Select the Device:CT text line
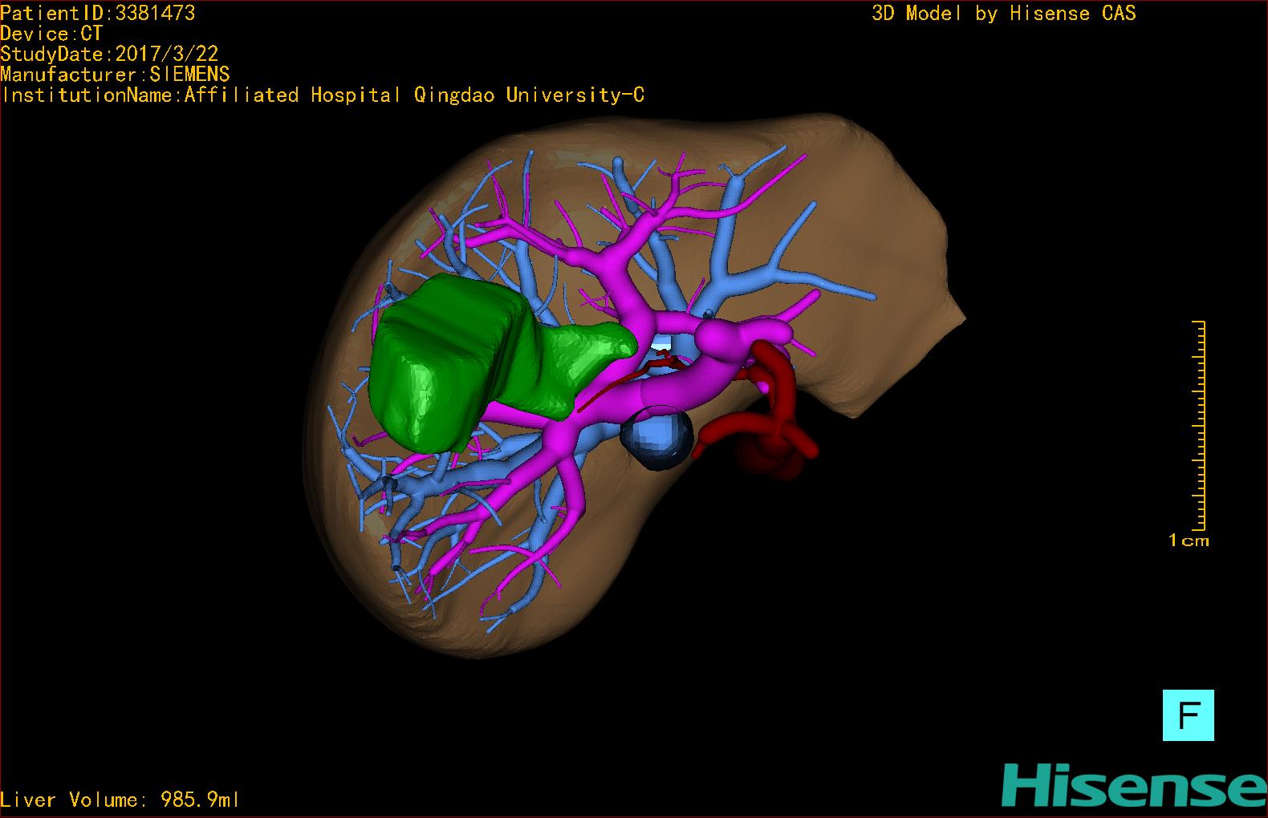This screenshot has height=818, width=1268. tap(51, 34)
